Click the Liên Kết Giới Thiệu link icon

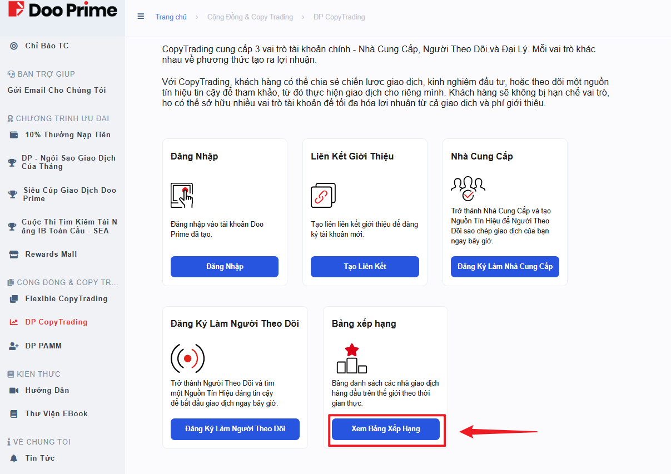coord(323,195)
